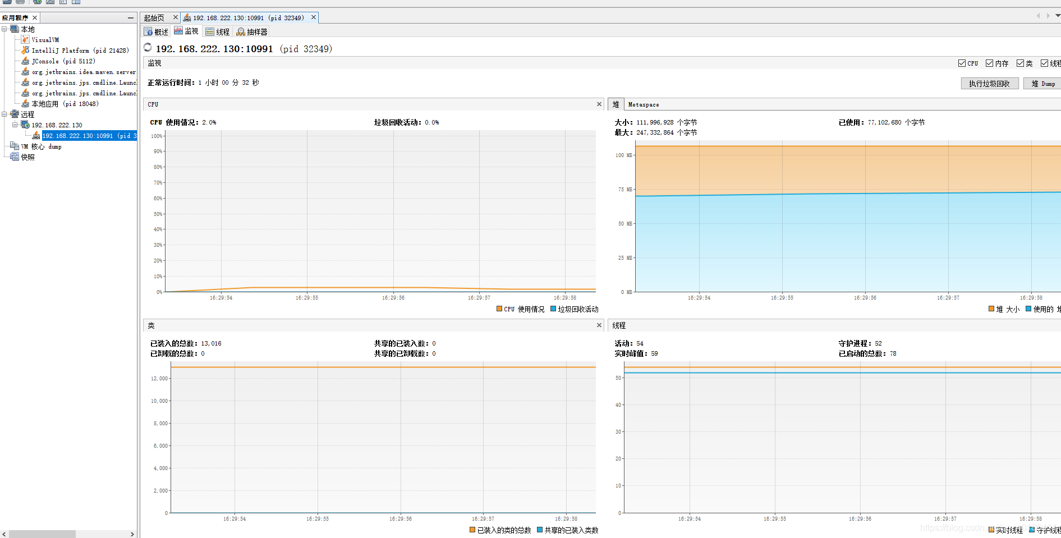Uncheck the 类 (Classes) checkbox
Viewport: 1061px width, 538px height.
[x=1019, y=63]
